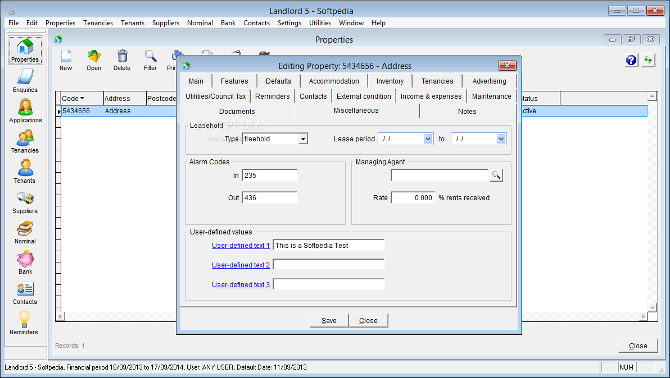Viewport: 670px width, 378px height.
Task: Switch to the Defaults tab
Action: pyautogui.click(x=279, y=81)
